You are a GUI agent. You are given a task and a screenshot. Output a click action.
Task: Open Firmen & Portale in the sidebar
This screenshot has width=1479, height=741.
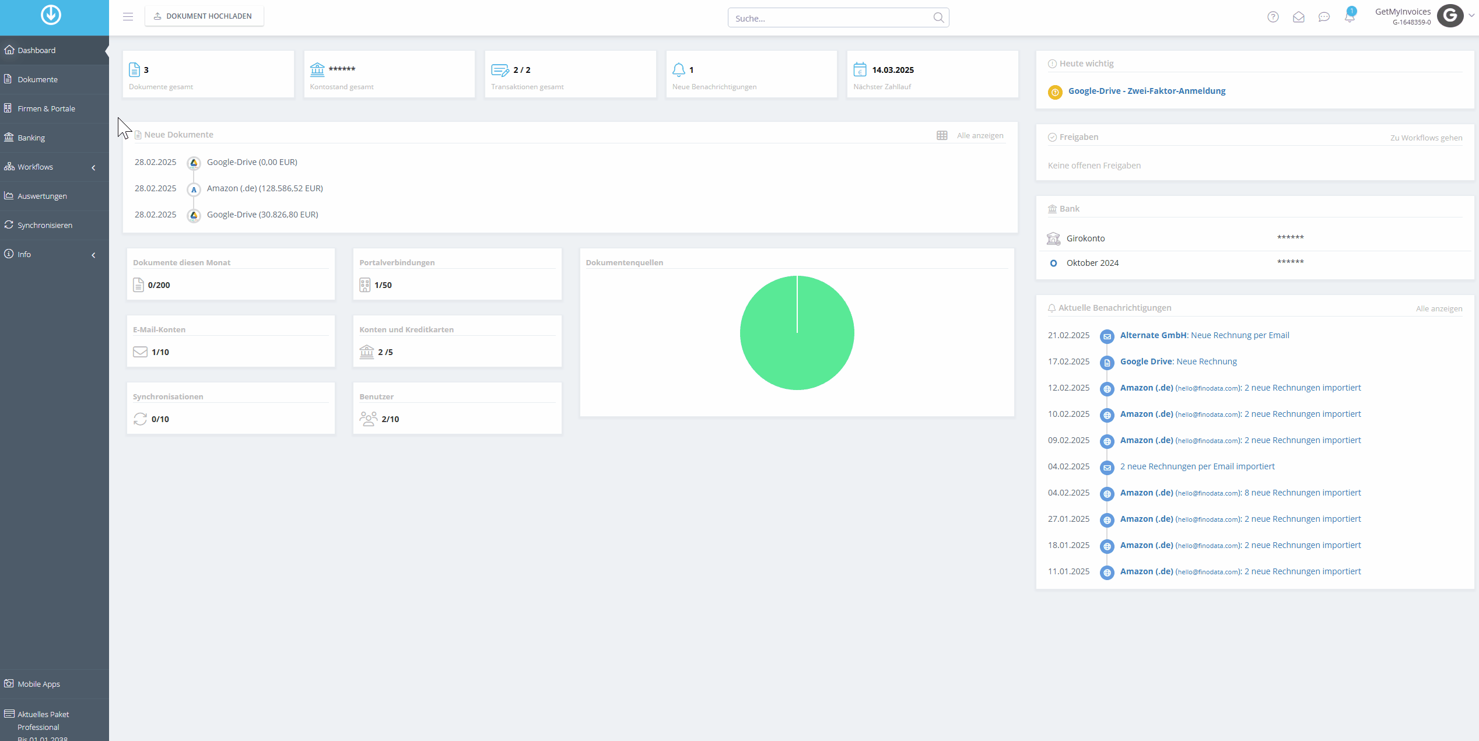pyautogui.click(x=54, y=108)
